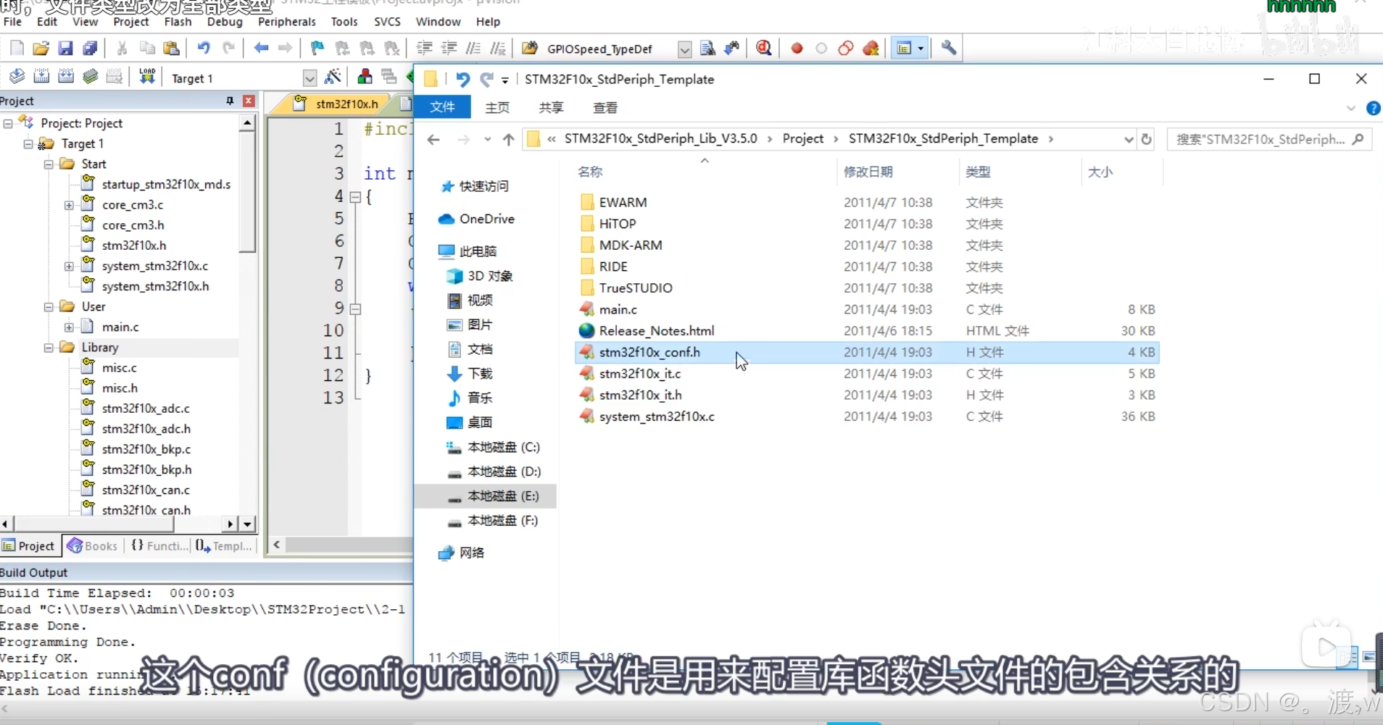Navigate backwards with the blue left arrow
This screenshot has height=725, width=1383.
[x=261, y=49]
